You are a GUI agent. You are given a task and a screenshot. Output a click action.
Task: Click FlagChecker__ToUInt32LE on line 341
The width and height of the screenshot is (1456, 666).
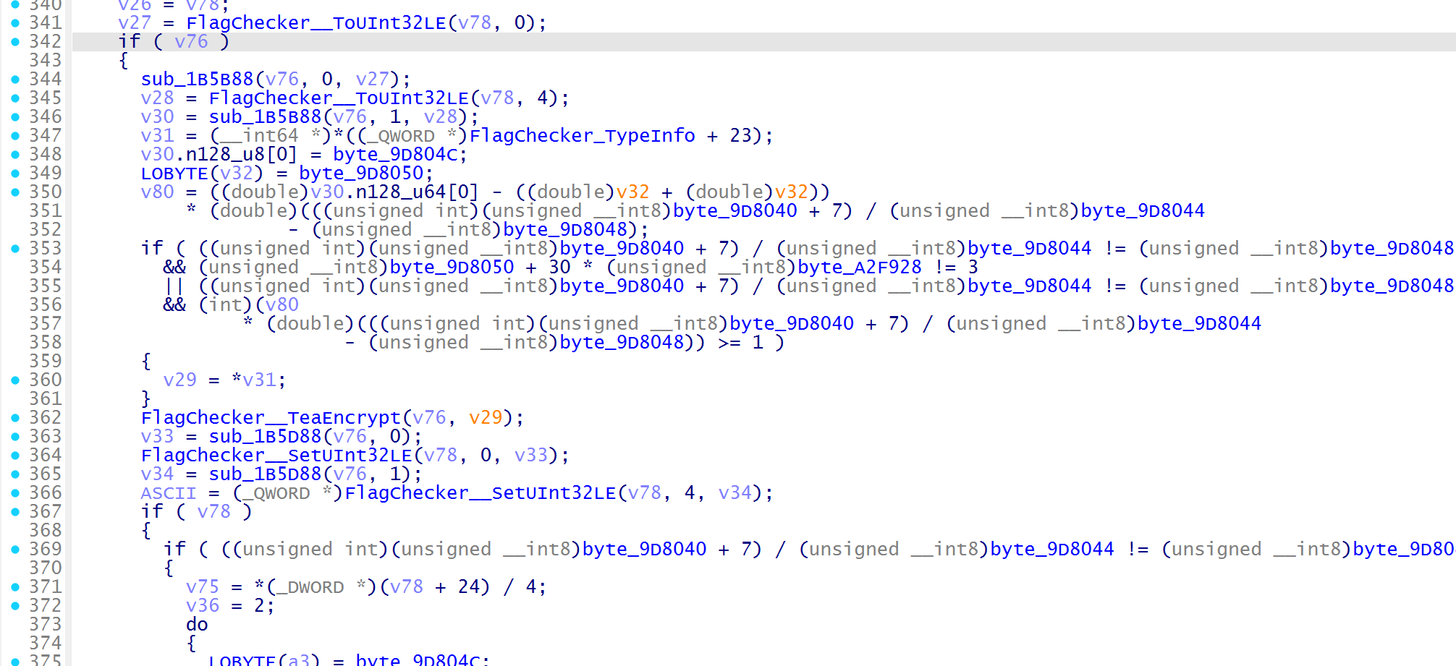point(316,23)
